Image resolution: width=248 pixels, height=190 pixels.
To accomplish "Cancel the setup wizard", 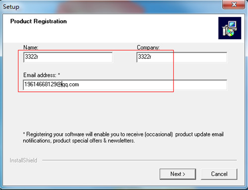I will tap(219, 174).
